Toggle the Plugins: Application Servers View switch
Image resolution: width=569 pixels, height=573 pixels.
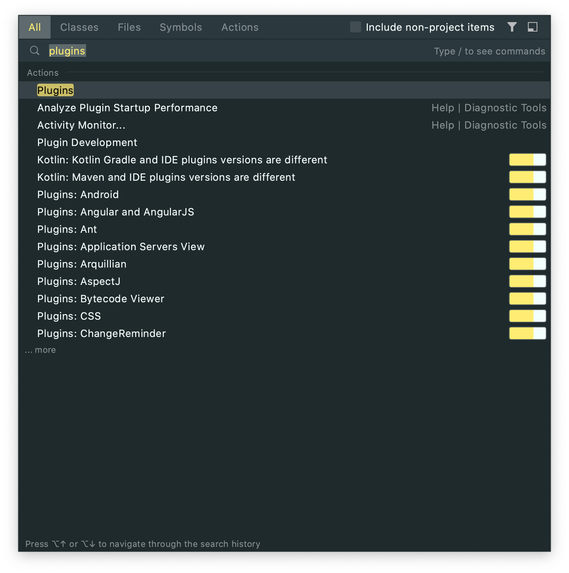point(528,247)
